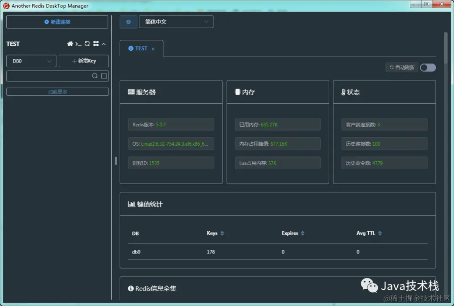Image resolution: width=454 pixels, height=306 pixels.
Task: Click the New Connection (新建连接) button
Action: coord(57,22)
